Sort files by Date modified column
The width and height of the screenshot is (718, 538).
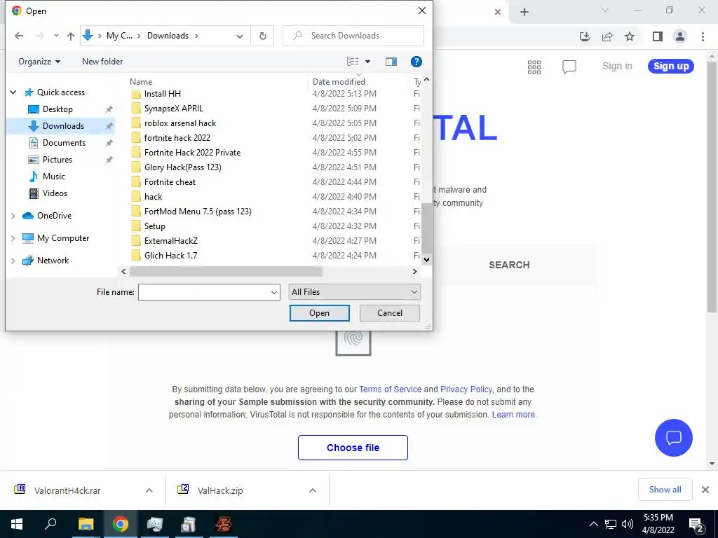[339, 82]
